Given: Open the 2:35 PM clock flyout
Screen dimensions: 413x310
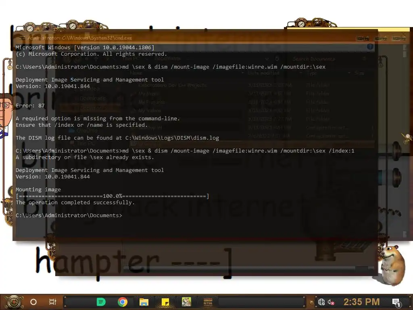Looking at the screenshot, I should [362, 302].
